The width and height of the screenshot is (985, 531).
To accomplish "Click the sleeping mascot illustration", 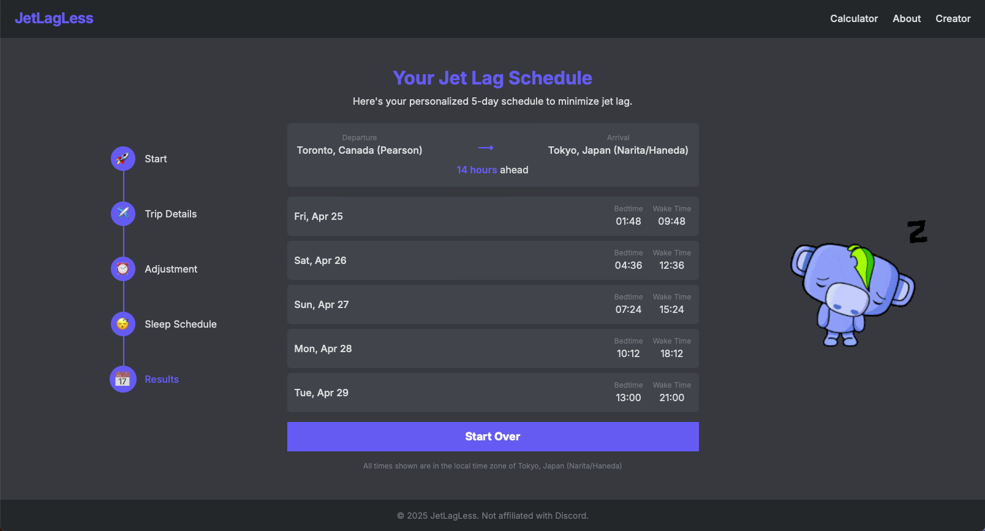I will point(851,294).
